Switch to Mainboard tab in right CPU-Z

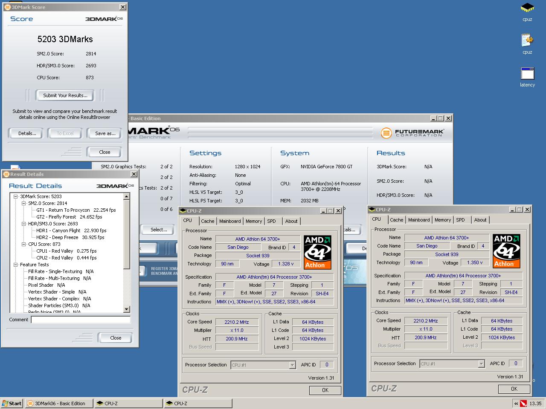(419, 220)
